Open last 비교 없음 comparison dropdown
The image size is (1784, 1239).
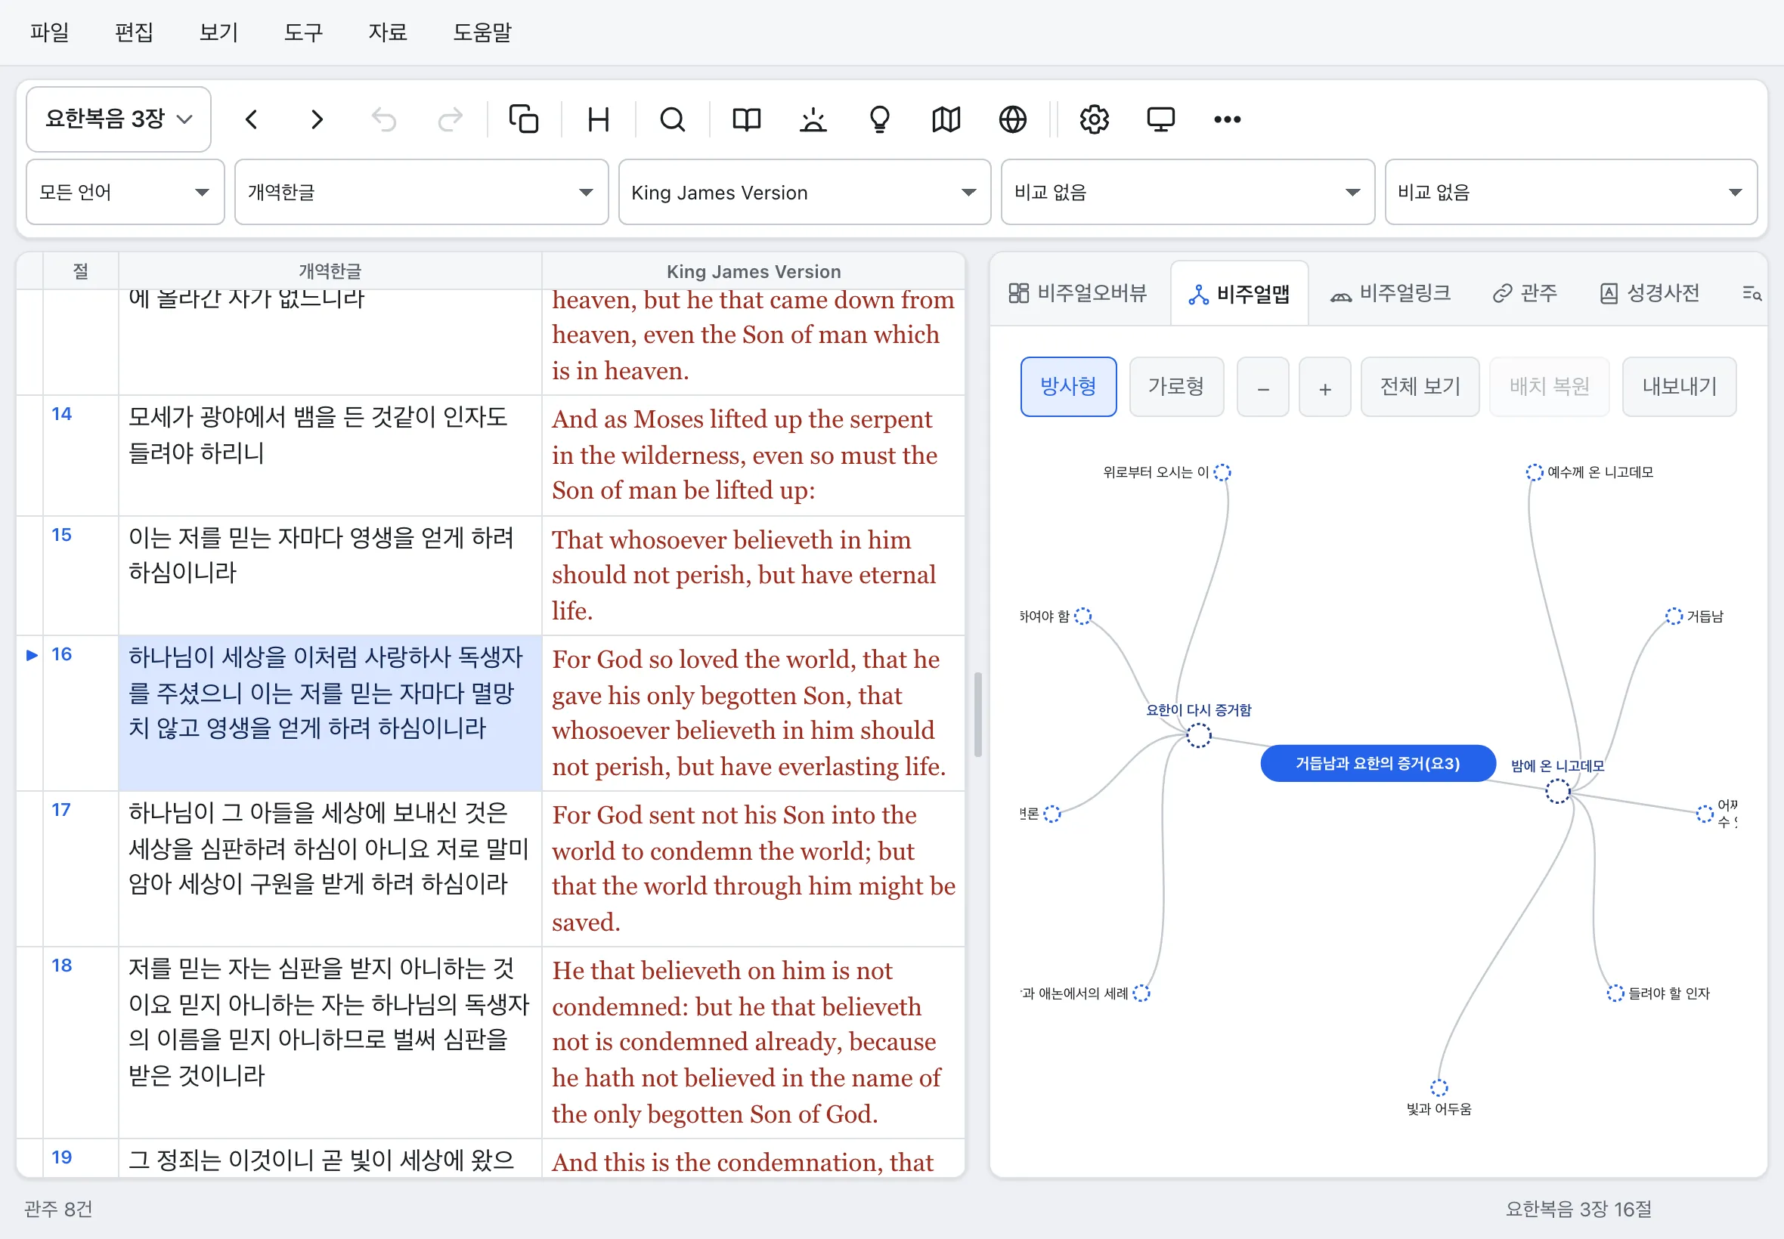(1571, 193)
